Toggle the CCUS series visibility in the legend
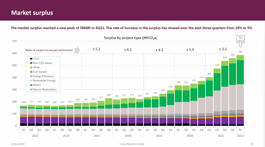Image resolution: width=265 pixels, height=147 pixels. click(x=36, y=59)
